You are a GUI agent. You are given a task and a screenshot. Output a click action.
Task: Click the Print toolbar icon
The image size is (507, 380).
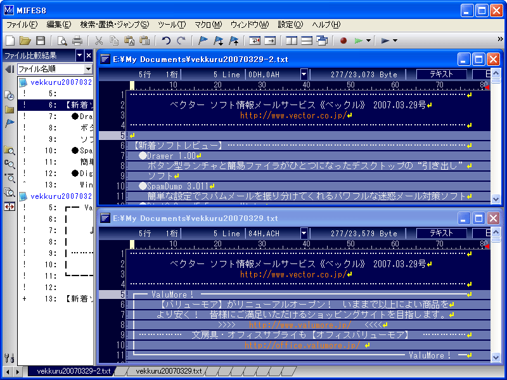[77, 41]
